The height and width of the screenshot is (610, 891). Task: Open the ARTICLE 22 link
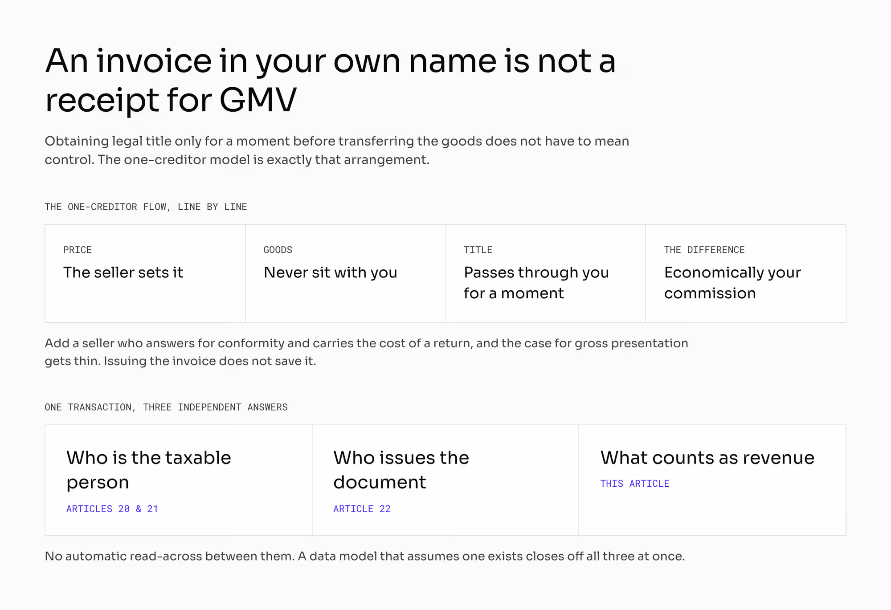point(362,508)
